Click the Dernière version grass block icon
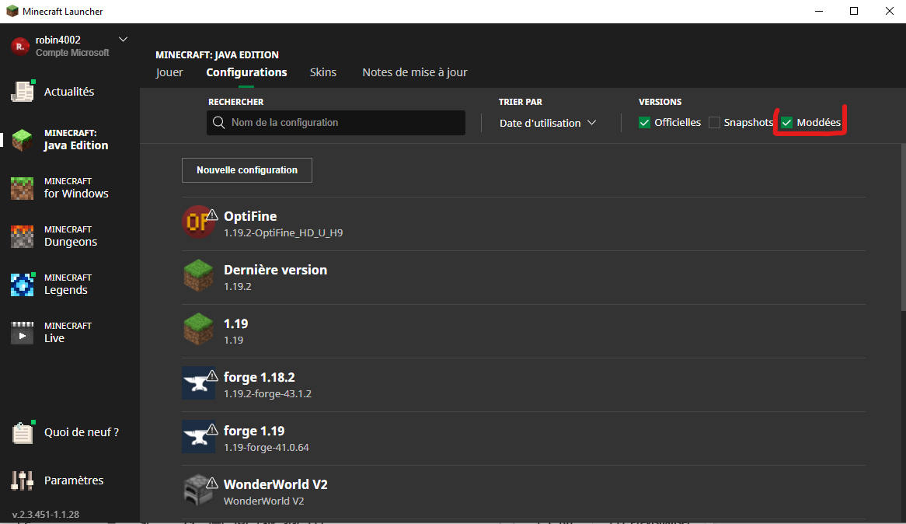 pos(198,276)
